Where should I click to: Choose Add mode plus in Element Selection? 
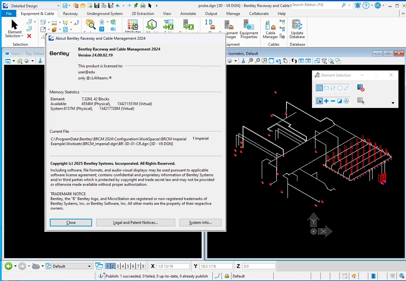tap(326, 101)
